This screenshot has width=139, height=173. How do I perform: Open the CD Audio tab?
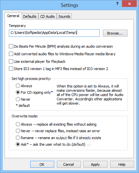pos(47,16)
